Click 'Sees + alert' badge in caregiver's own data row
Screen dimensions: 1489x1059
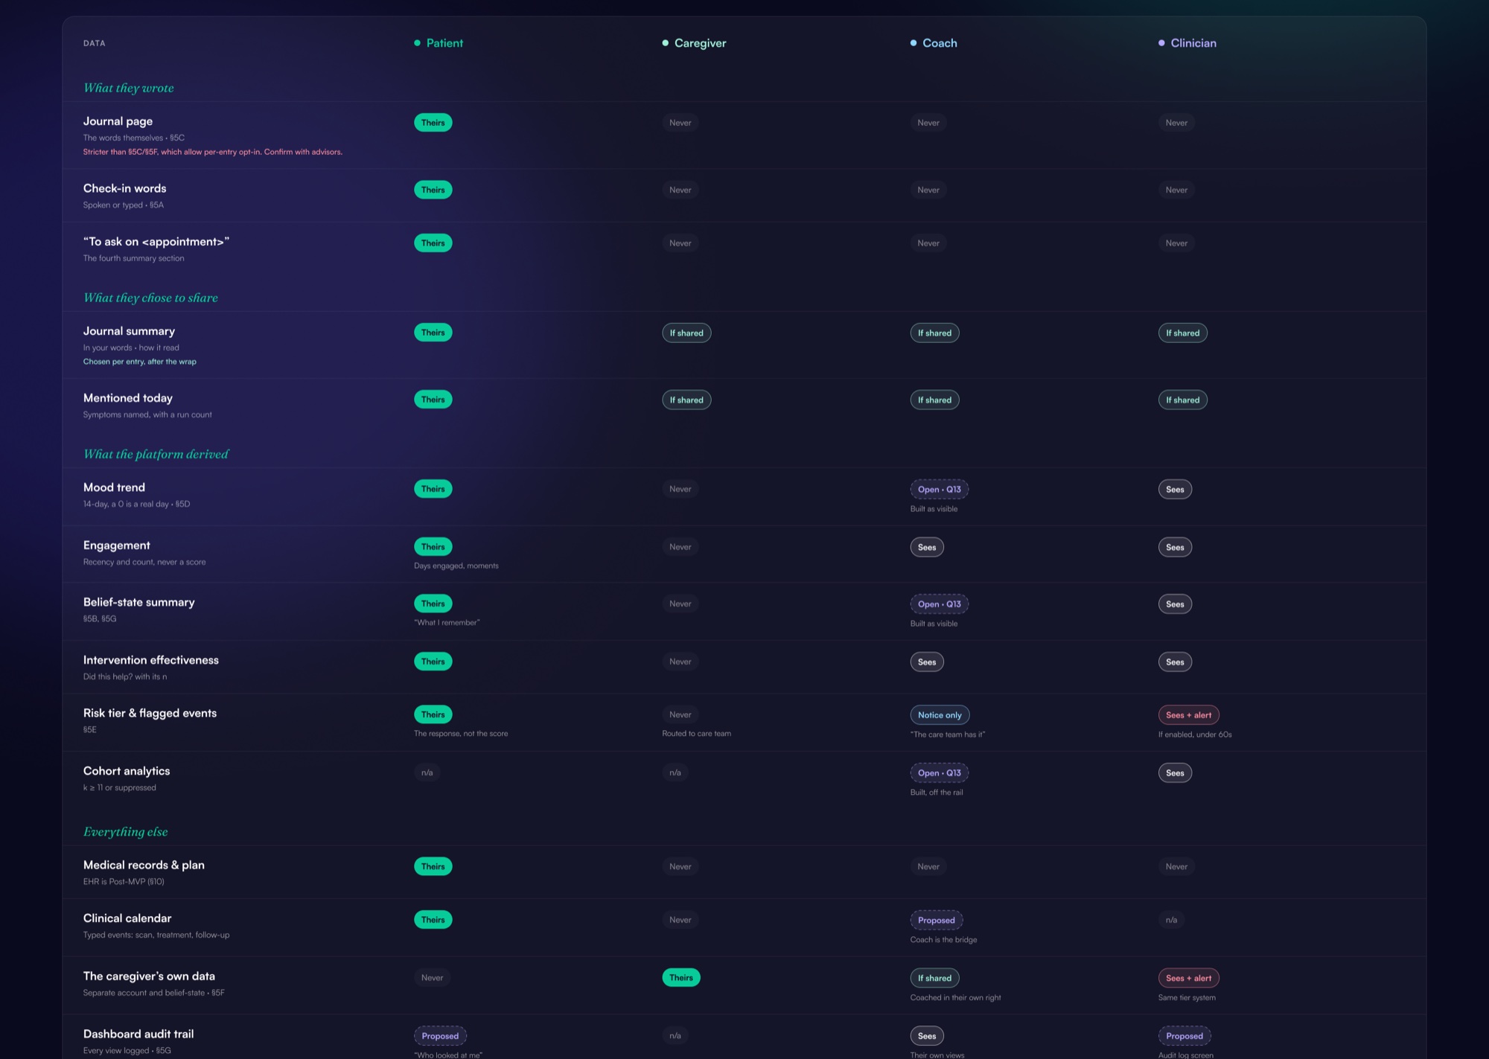pyautogui.click(x=1188, y=978)
